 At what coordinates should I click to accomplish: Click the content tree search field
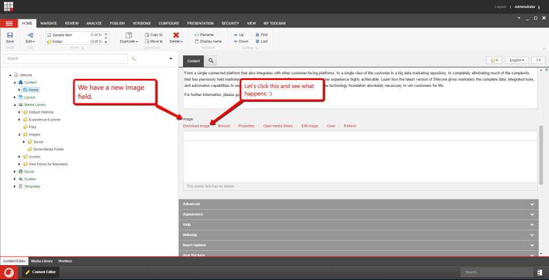click(x=65, y=58)
